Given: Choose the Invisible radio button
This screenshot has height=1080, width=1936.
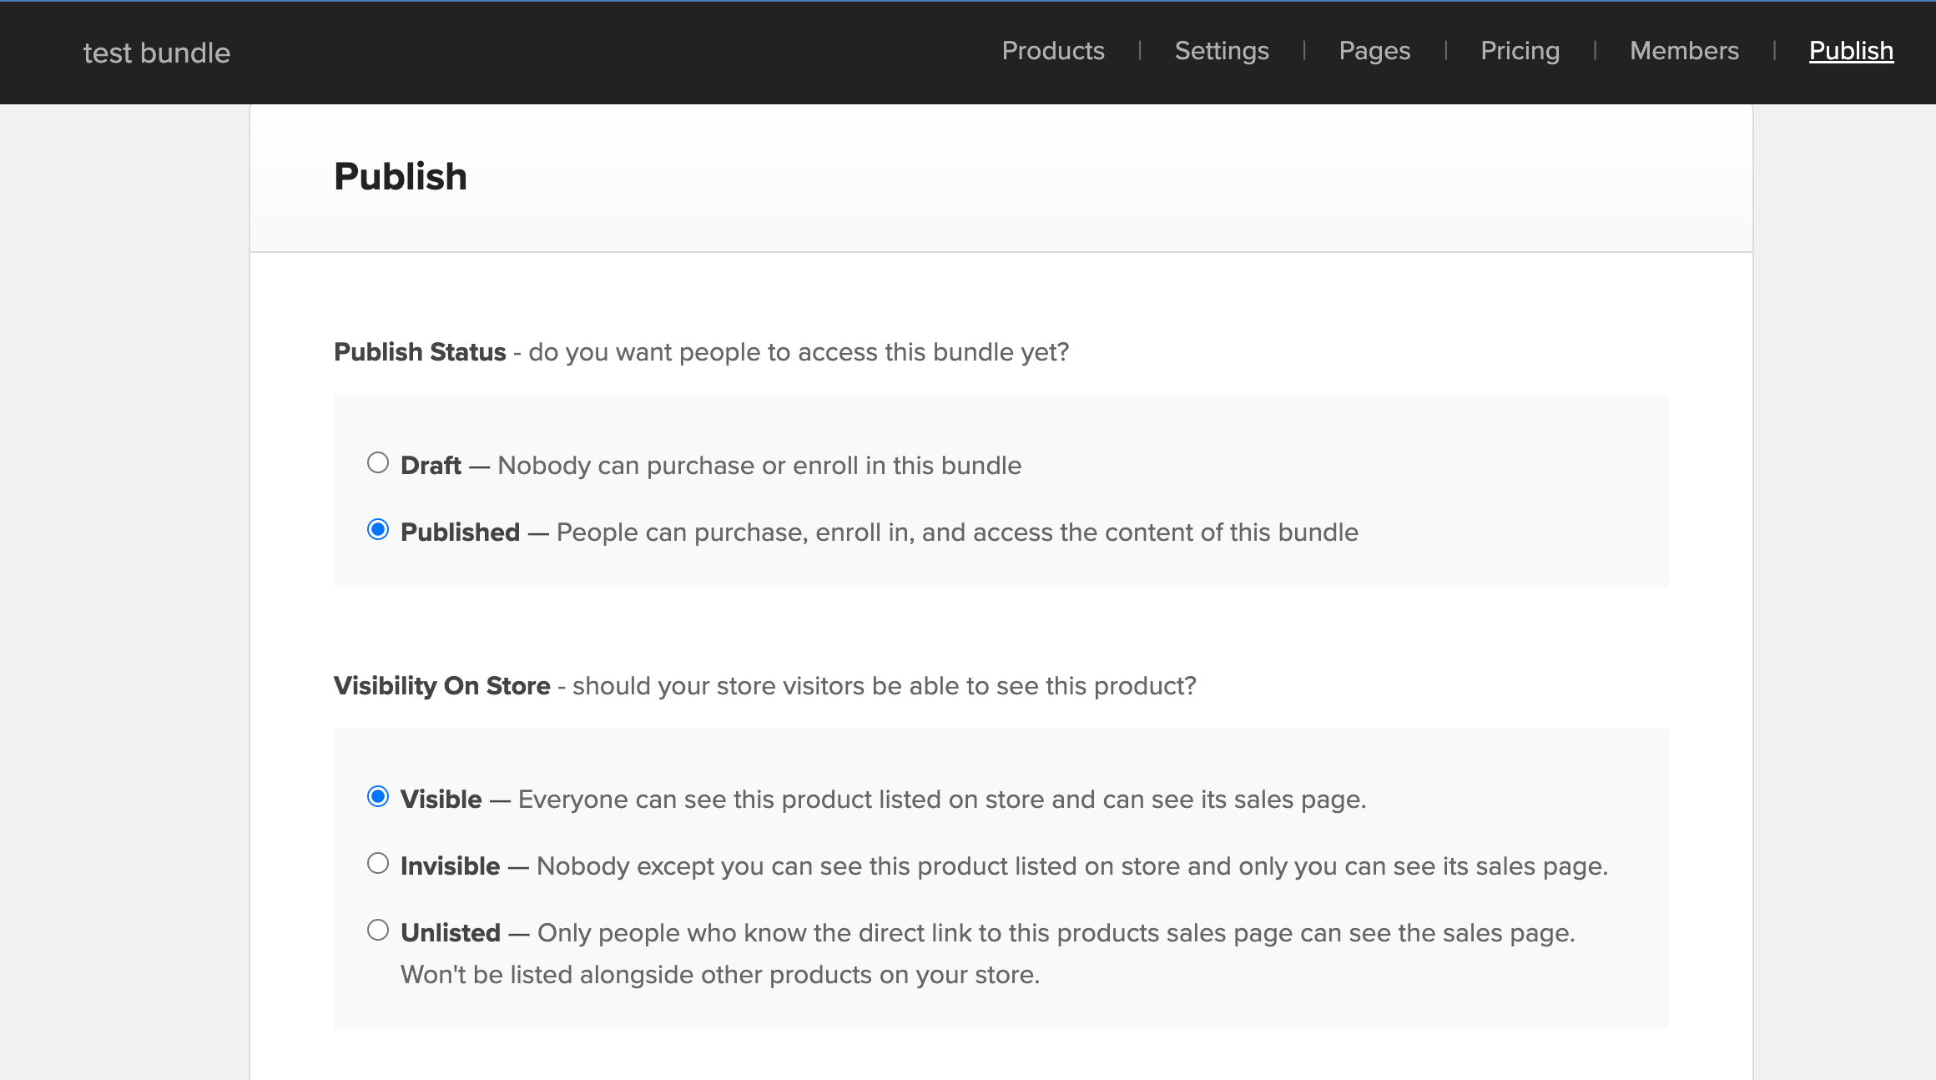Looking at the screenshot, I should pos(378,863).
